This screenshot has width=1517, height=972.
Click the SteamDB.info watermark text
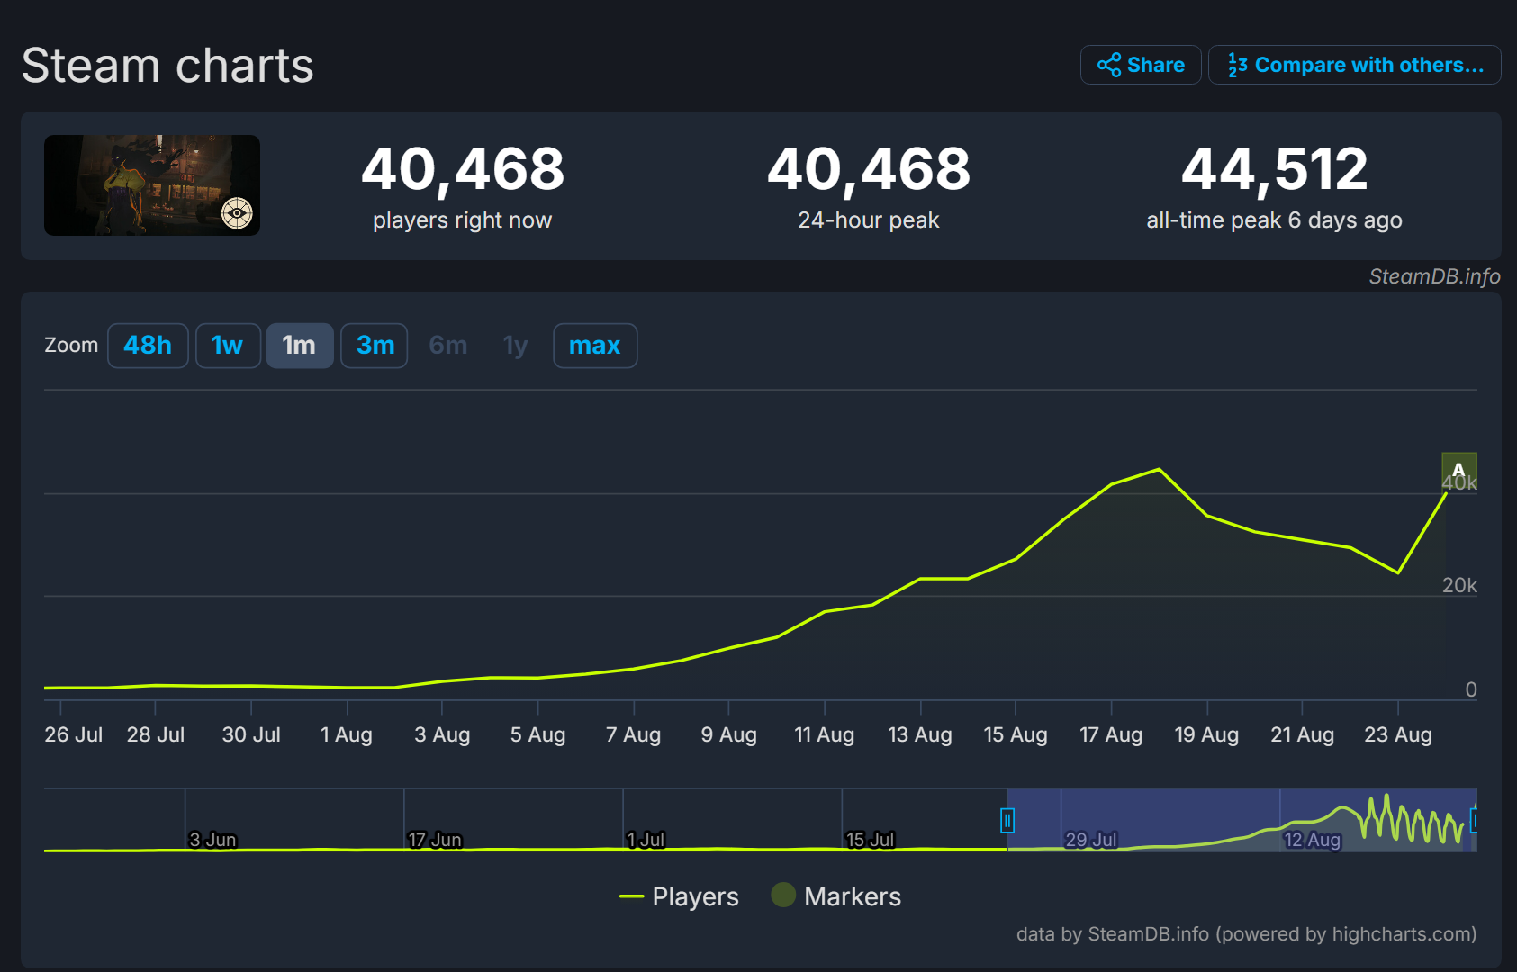tap(1434, 276)
